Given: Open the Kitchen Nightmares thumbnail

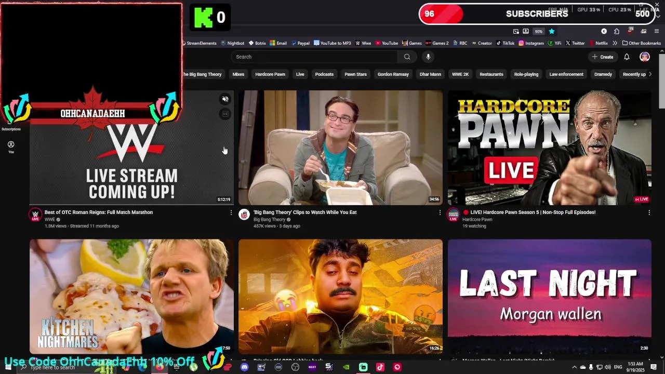Looking at the screenshot, I should (131, 297).
